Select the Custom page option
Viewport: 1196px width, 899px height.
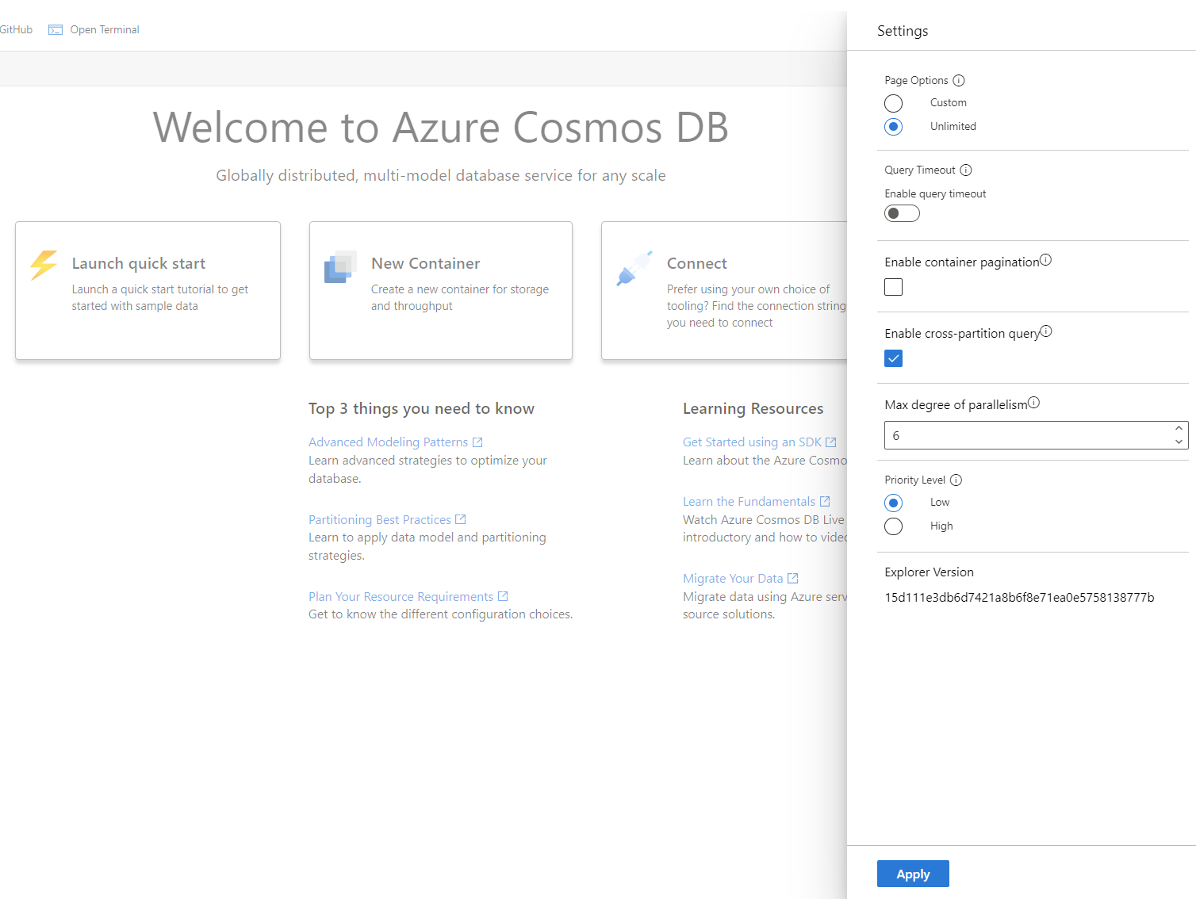tap(893, 103)
